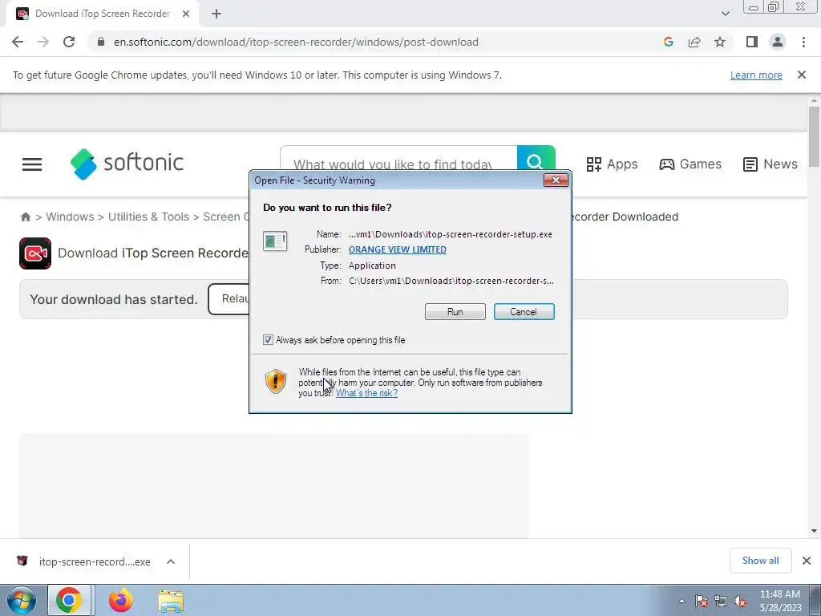
Task: Open Utilities & Tools breadcrumb link
Action: click(x=148, y=217)
